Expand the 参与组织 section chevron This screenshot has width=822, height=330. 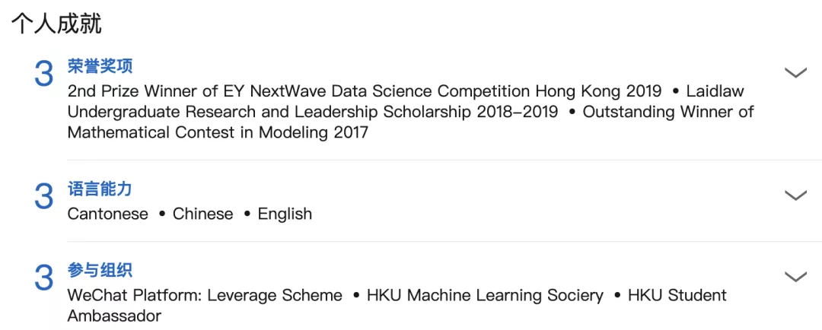(x=795, y=277)
